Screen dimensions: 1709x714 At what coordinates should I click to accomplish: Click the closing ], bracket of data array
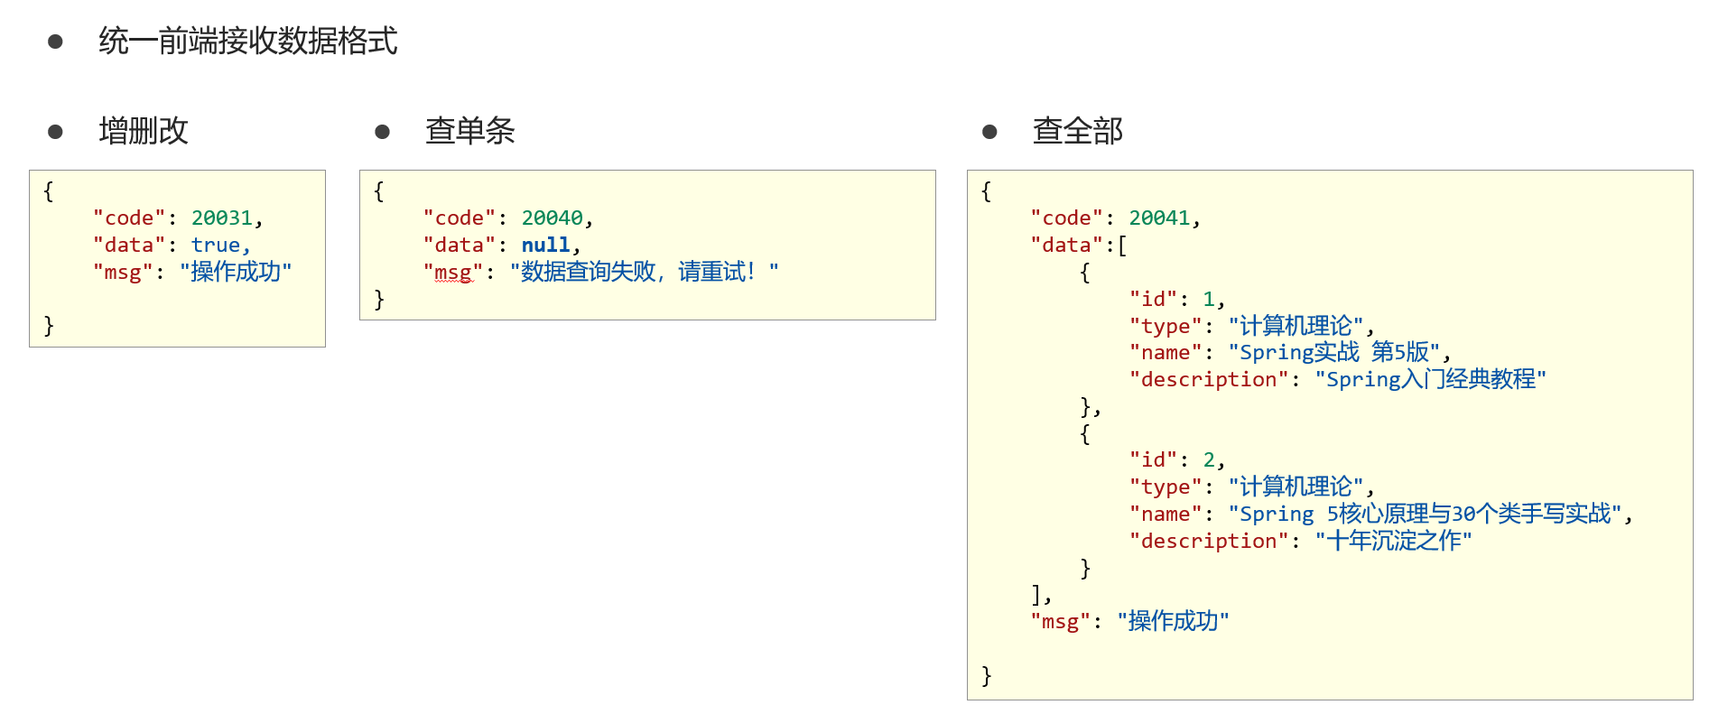coord(1041,595)
